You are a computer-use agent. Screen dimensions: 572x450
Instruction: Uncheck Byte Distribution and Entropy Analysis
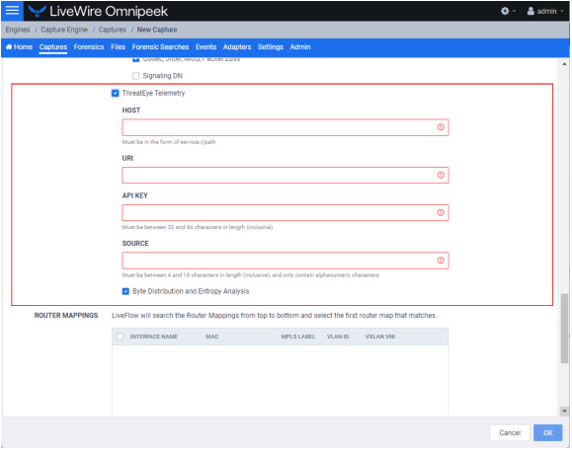[x=125, y=291]
